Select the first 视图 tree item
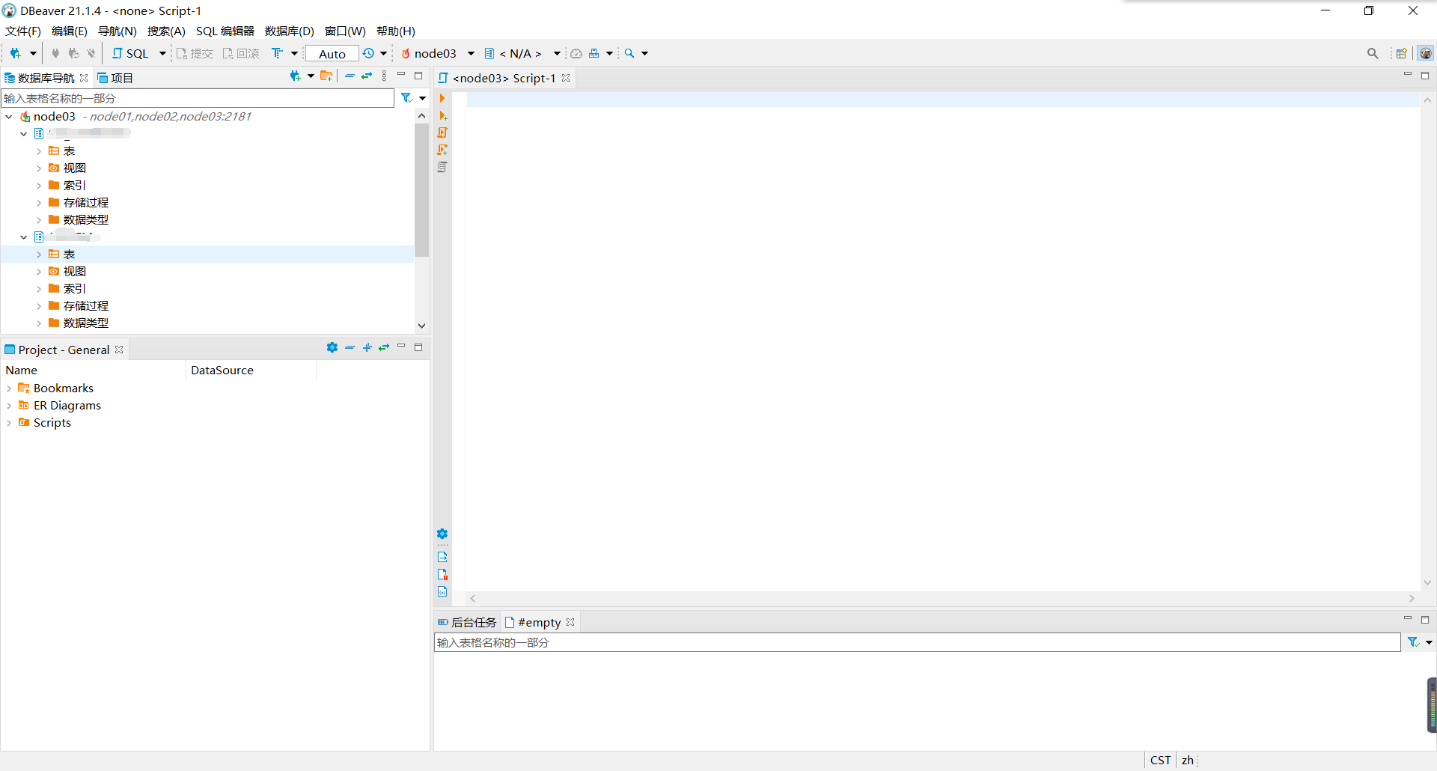1437x771 pixels. coord(74,168)
